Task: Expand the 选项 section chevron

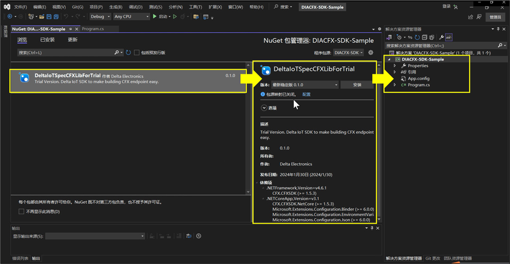Action: tap(264, 108)
